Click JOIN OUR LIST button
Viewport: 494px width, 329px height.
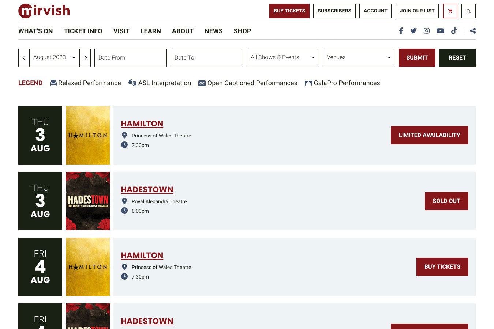coord(417,11)
